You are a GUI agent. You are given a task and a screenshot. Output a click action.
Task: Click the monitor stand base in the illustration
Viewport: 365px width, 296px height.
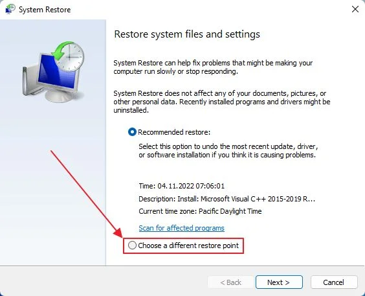point(60,95)
